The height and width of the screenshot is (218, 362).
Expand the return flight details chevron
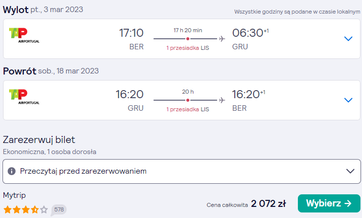click(348, 100)
